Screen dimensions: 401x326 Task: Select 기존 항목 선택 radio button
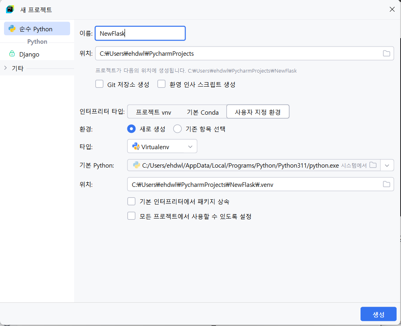point(177,129)
